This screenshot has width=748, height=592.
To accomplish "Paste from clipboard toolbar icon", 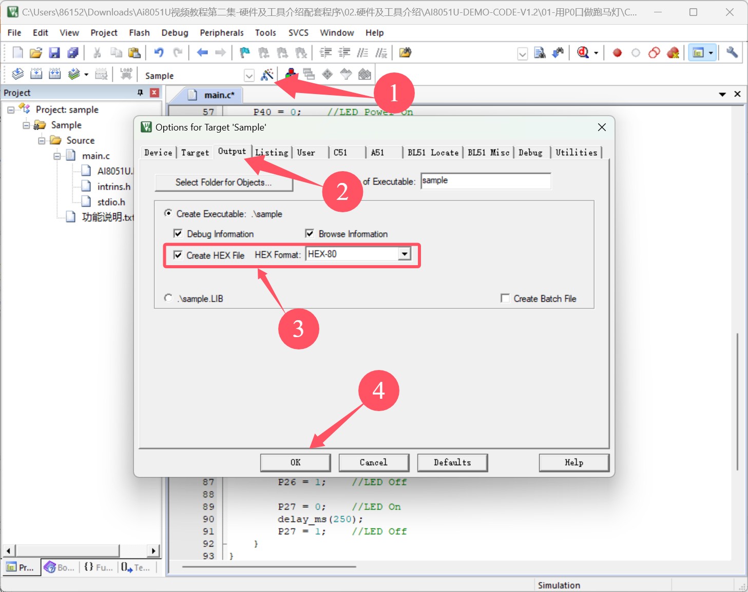I will 135,52.
